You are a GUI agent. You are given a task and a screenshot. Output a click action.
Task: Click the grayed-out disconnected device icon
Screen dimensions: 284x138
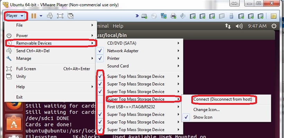[222, 16]
